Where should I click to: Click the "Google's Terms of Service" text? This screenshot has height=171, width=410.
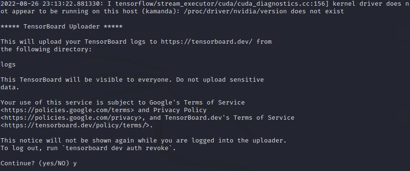(x=197, y=103)
